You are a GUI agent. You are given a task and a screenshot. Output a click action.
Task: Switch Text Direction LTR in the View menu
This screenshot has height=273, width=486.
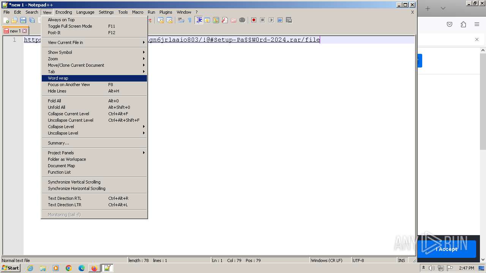[x=94, y=205]
